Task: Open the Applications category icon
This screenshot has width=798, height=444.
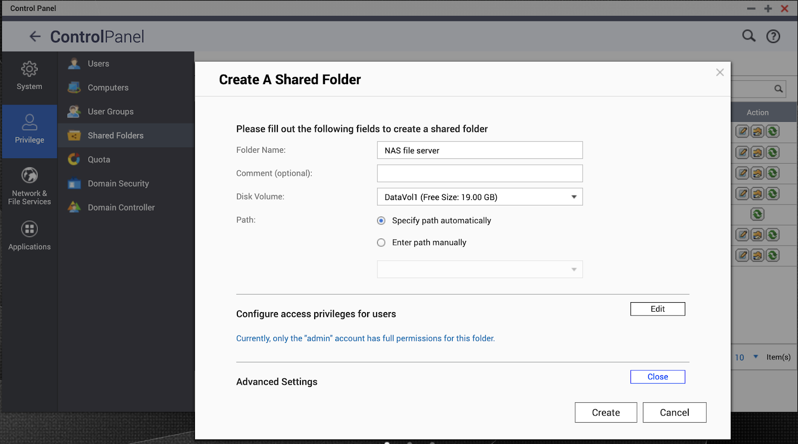Action: point(29,236)
